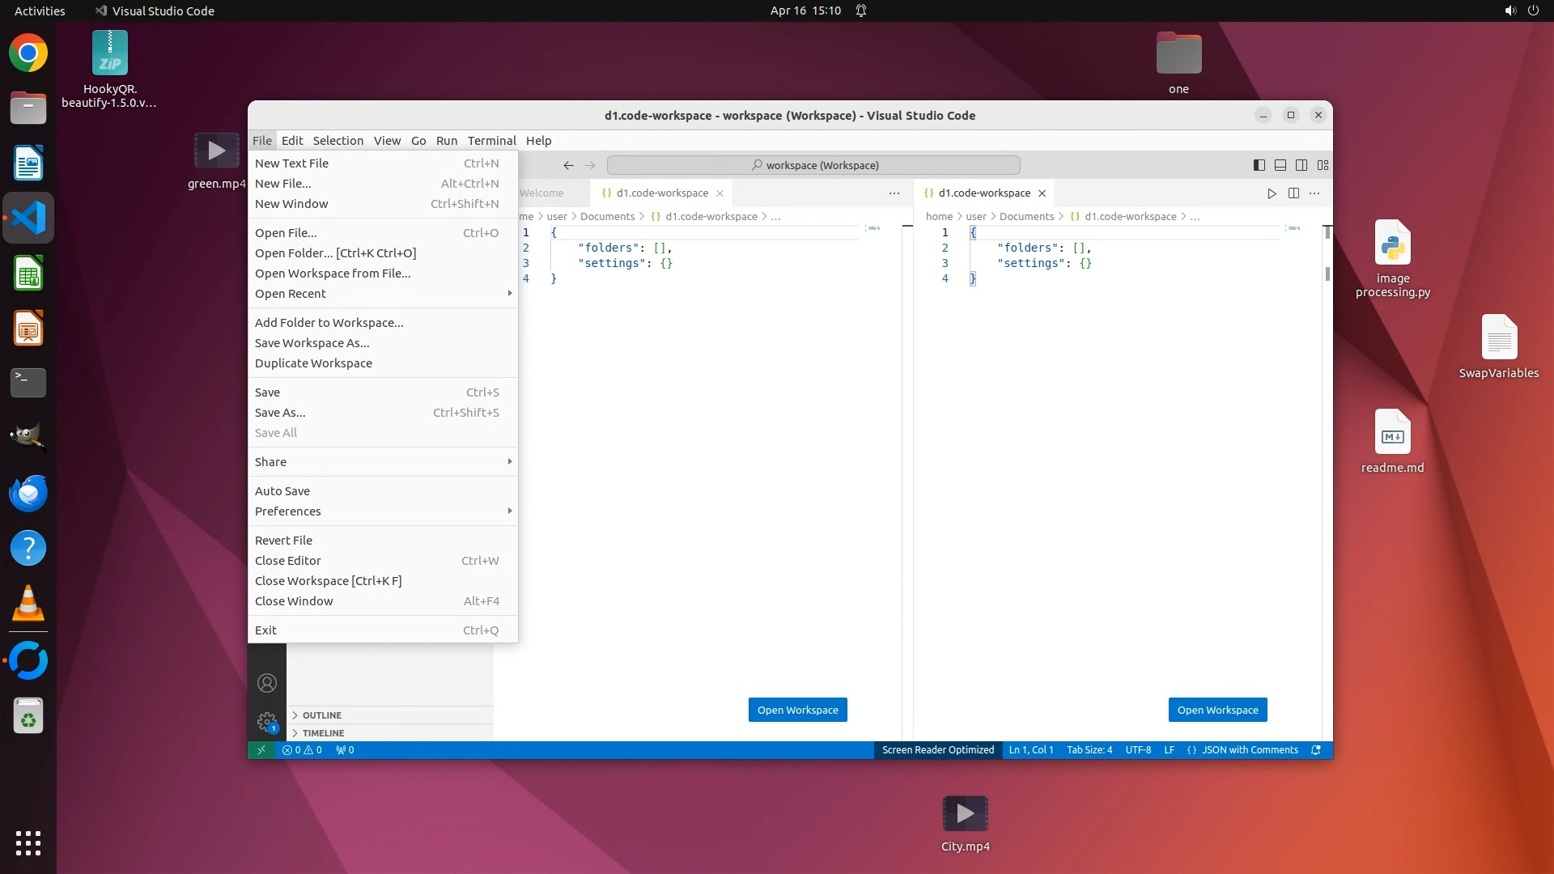Open the Manage gear icon
The height and width of the screenshot is (874, 1554).
click(267, 720)
